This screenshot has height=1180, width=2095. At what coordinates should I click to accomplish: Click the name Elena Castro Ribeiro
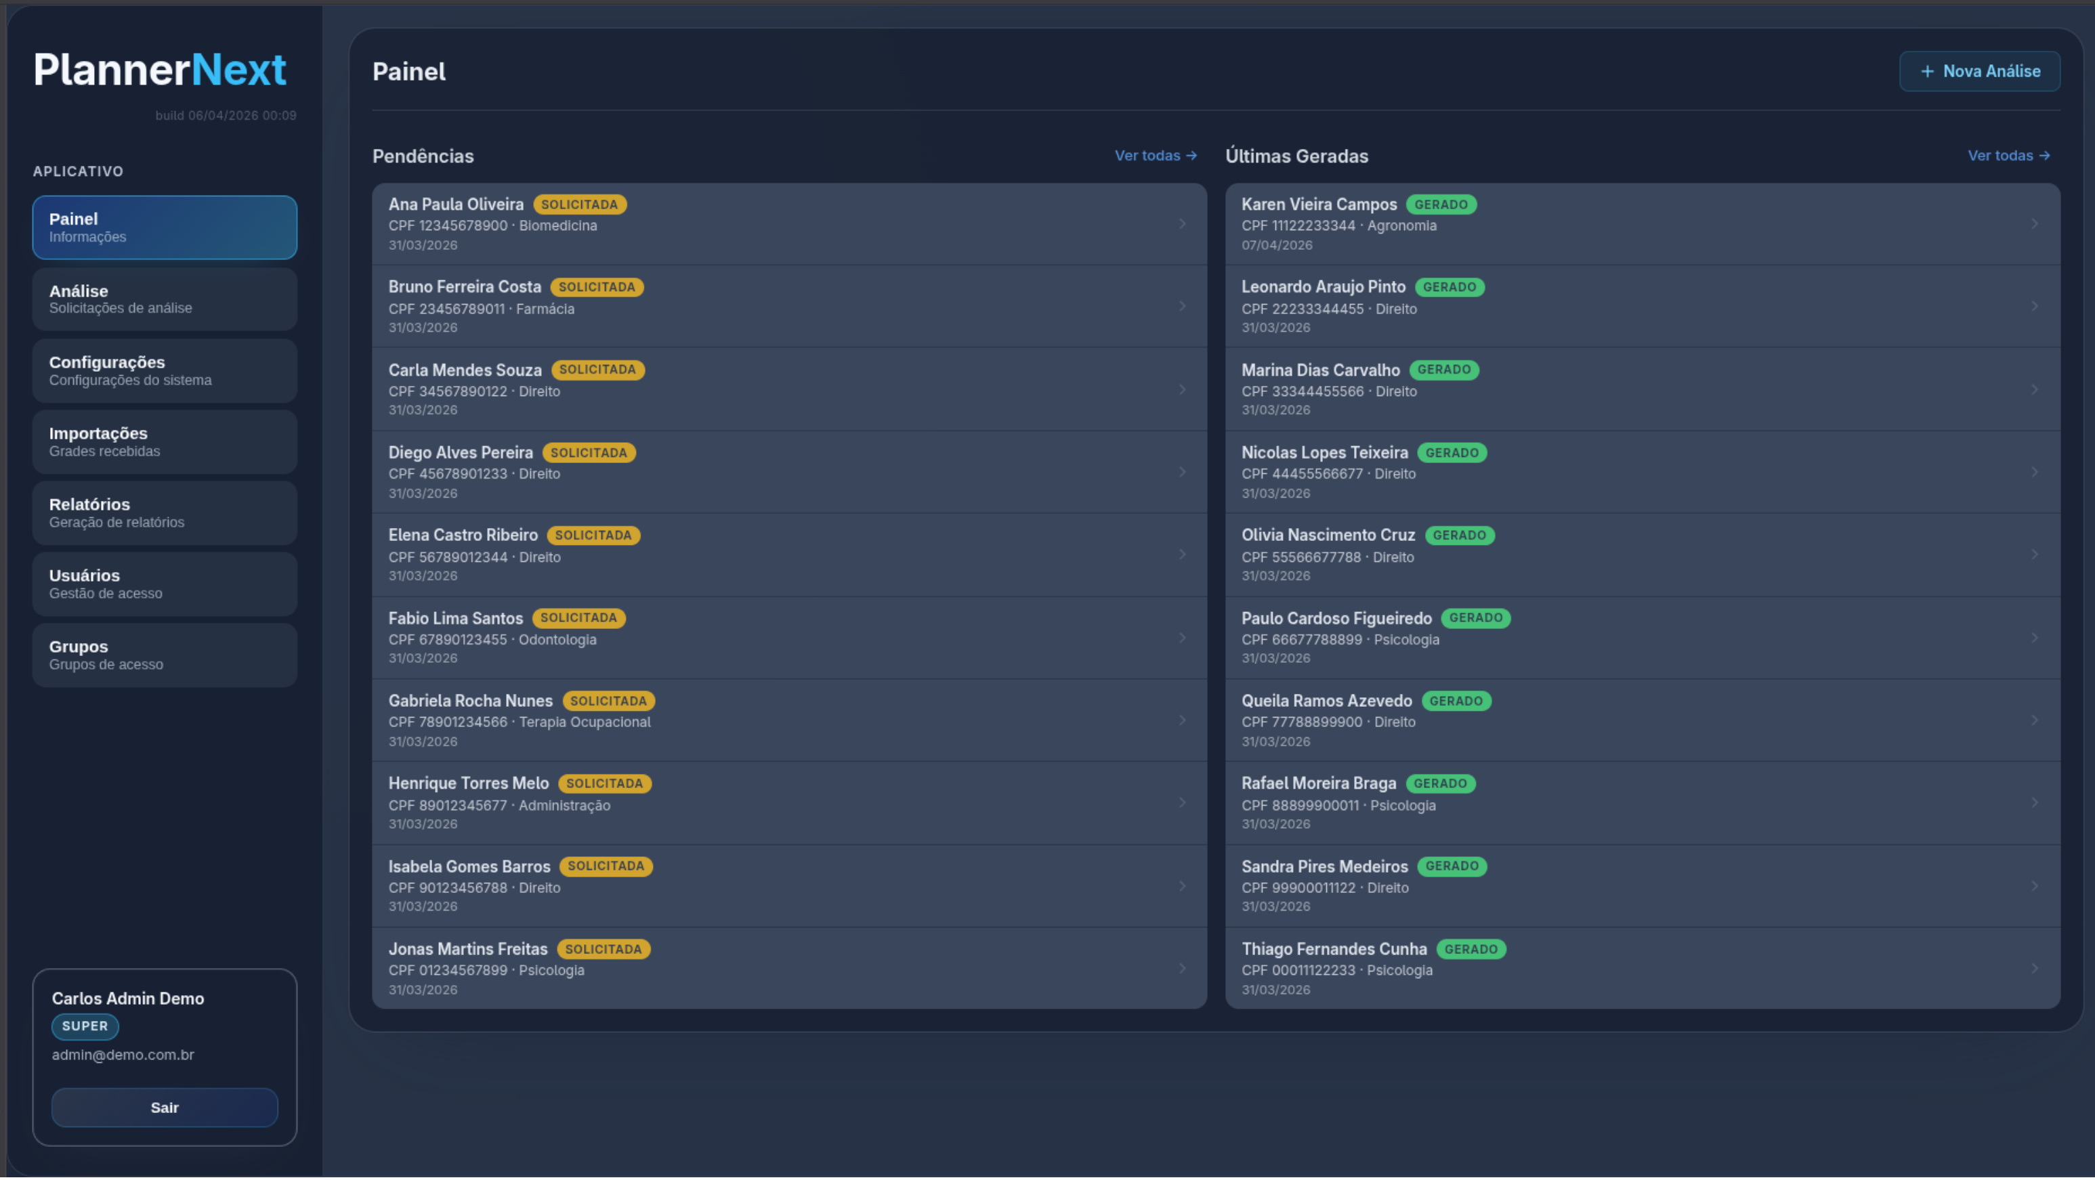click(x=463, y=536)
